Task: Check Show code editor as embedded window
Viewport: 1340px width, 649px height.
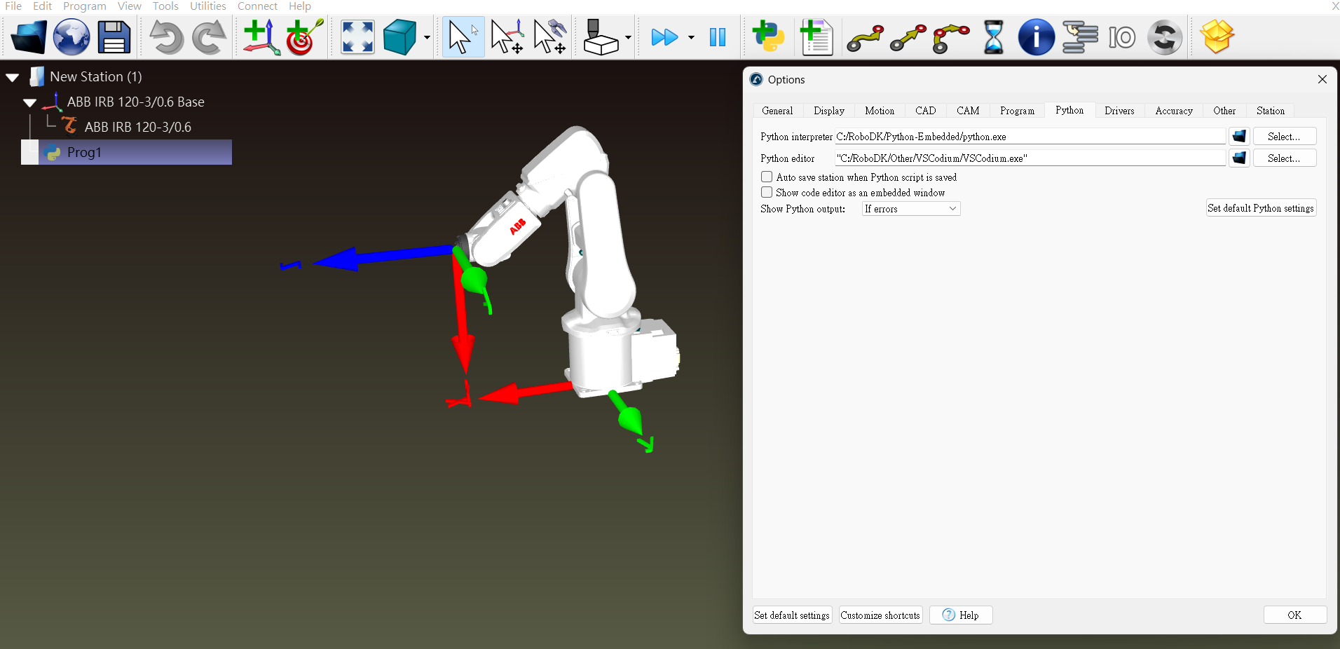Action: click(767, 193)
